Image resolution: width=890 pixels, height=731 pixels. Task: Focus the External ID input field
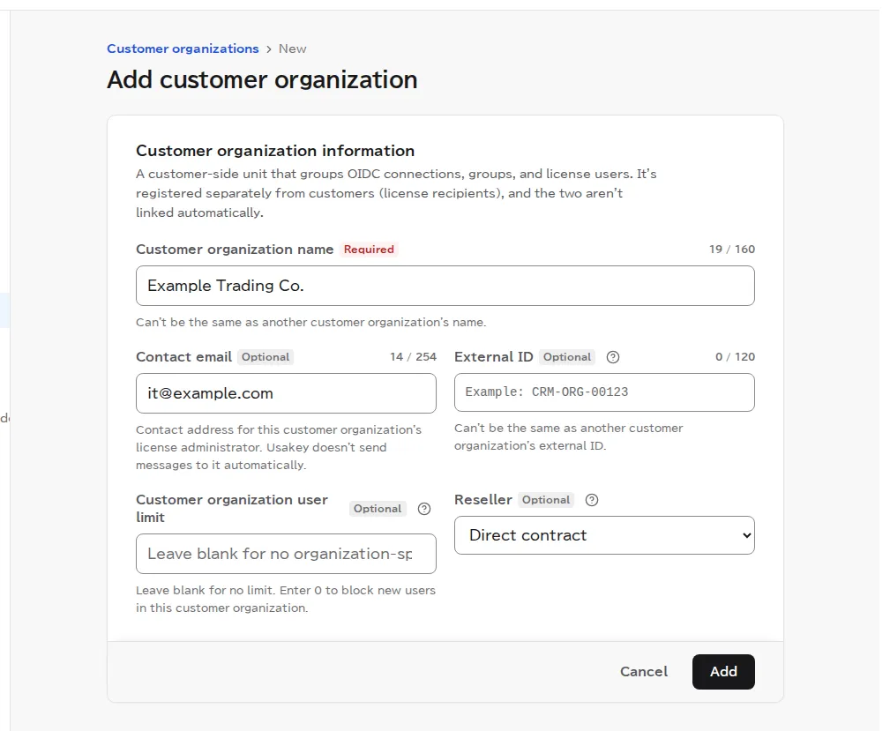coord(604,392)
